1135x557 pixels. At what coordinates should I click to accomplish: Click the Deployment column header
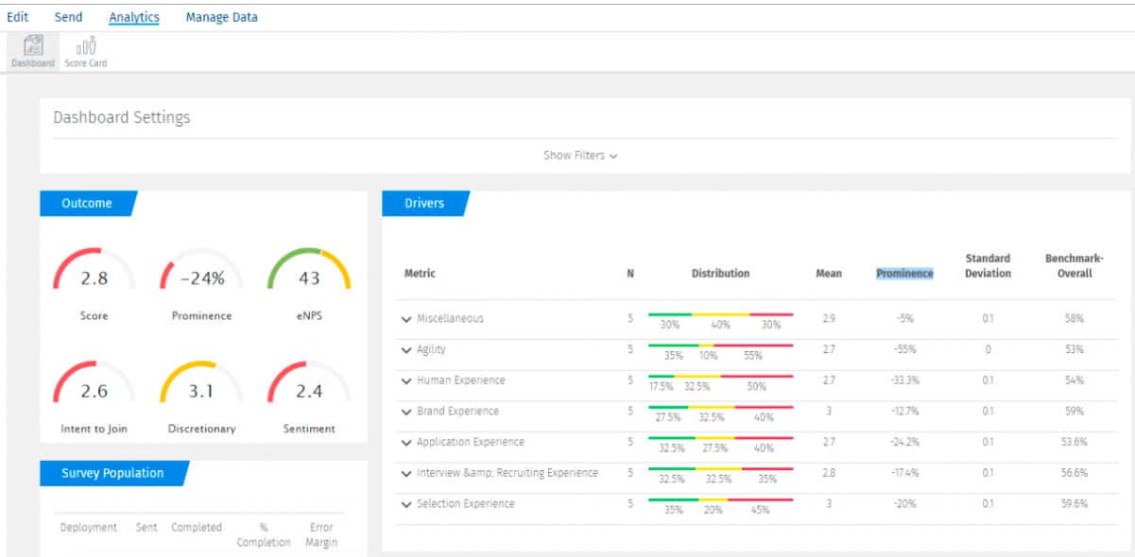click(x=89, y=528)
